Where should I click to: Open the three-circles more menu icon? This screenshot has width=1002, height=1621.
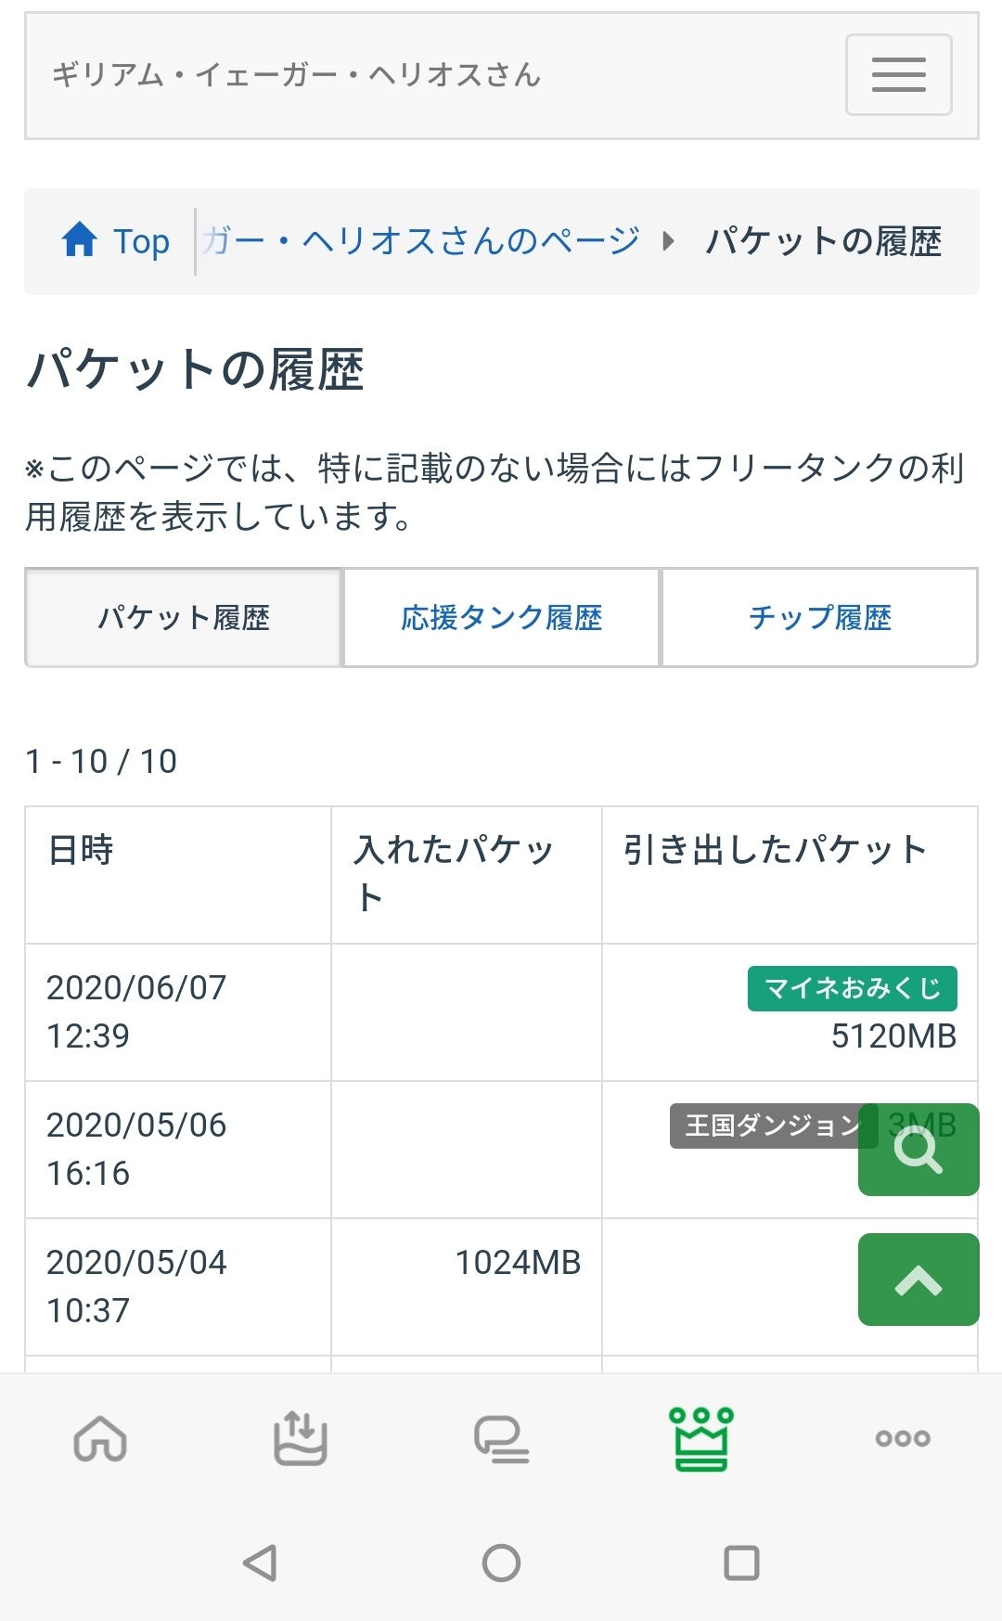click(902, 1439)
